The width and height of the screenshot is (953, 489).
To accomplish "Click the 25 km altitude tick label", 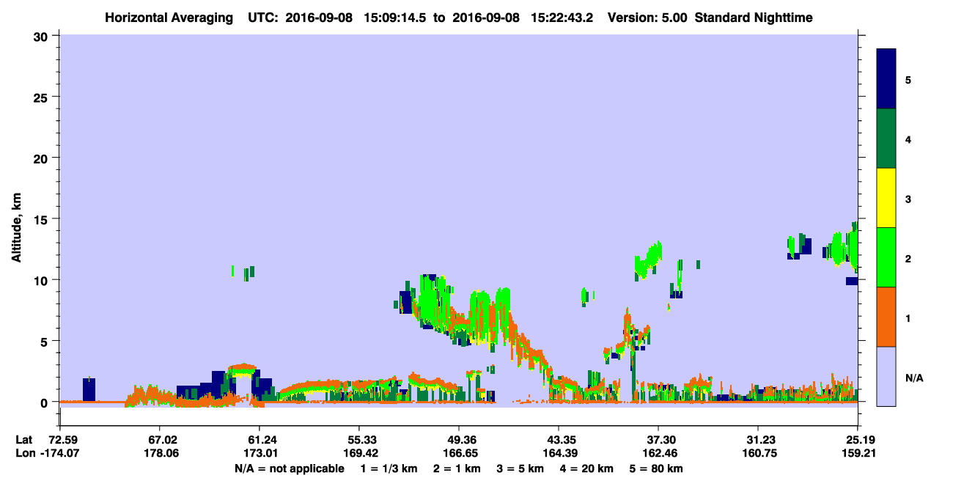I will click(43, 97).
